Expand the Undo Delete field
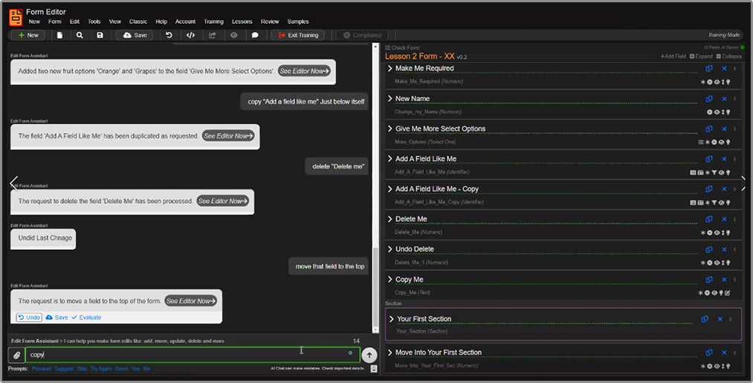The width and height of the screenshot is (753, 383). click(x=390, y=249)
